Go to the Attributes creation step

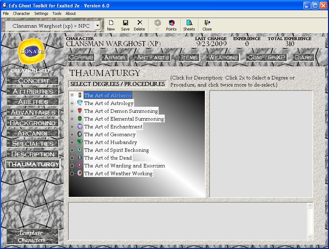(33, 91)
